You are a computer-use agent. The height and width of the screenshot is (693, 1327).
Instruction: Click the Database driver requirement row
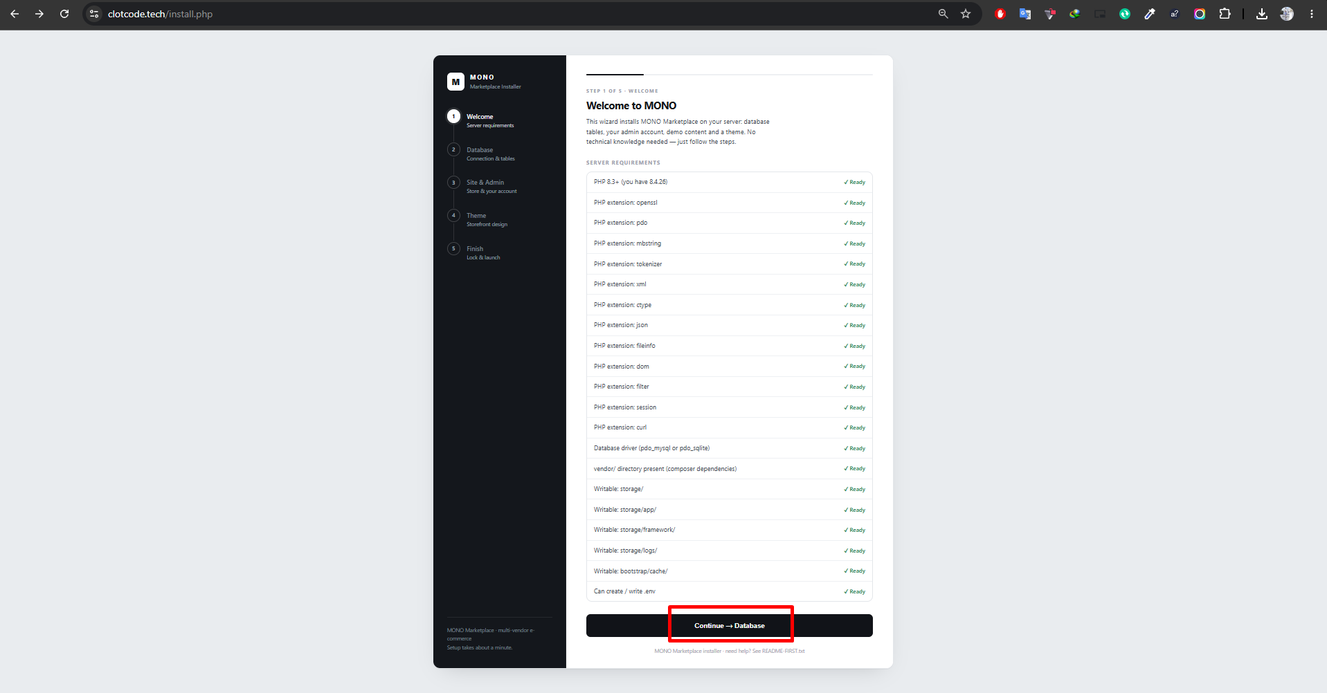[x=730, y=448]
